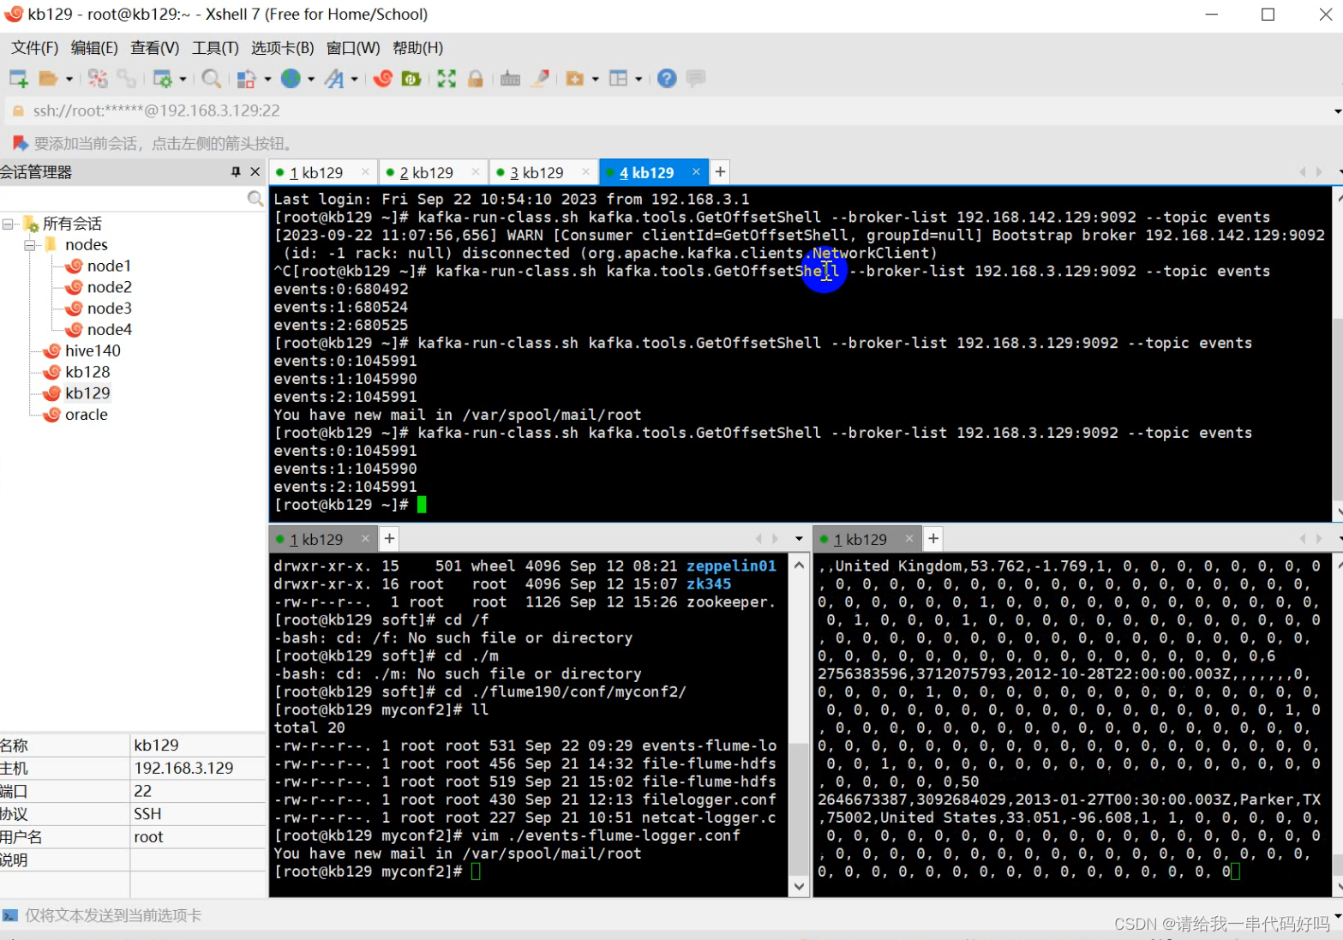This screenshot has height=940, width=1343.
Task: Click the chat bubble feedback icon
Action: point(696,79)
